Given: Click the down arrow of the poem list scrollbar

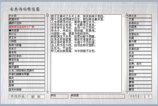Looking at the screenshot, I should (47, 92).
